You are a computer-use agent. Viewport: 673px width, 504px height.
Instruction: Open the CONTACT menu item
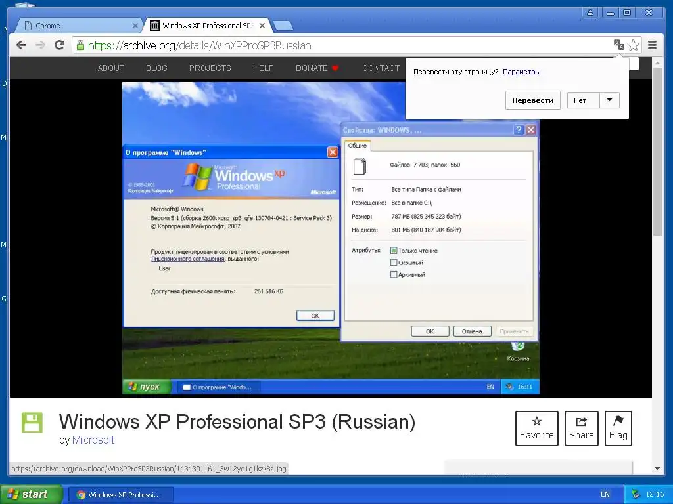[x=381, y=68]
